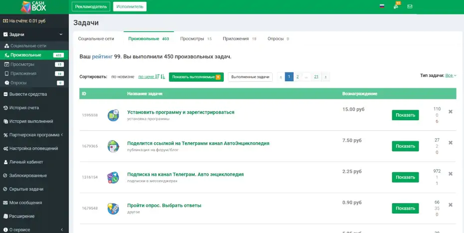Click pagination previous arrow
The width and height of the screenshot is (464, 233).
click(281, 76)
